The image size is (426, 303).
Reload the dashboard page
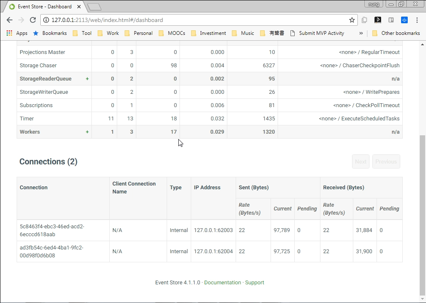pyautogui.click(x=33, y=20)
